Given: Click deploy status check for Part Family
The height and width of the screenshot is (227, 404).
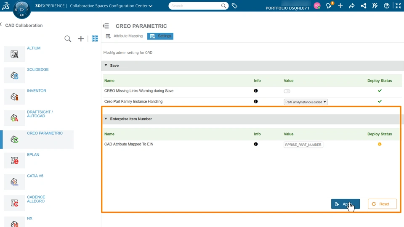Looking at the screenshot, I should (380, 101).
